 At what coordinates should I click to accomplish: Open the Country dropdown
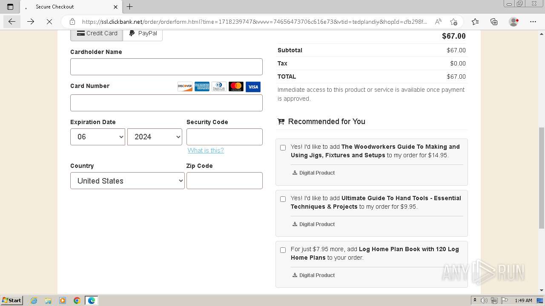pos(127,181)
